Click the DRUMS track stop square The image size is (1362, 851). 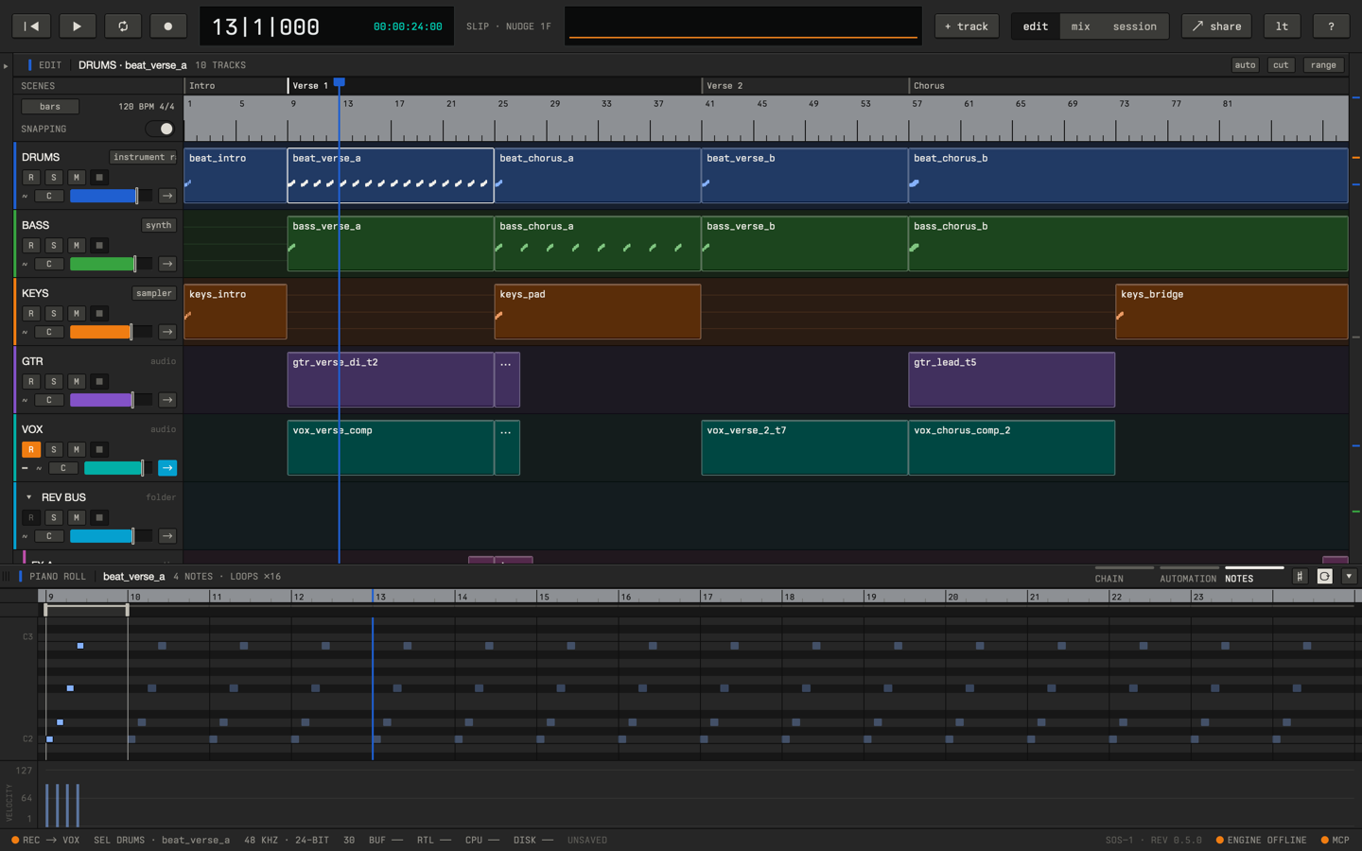click(99, 177)
